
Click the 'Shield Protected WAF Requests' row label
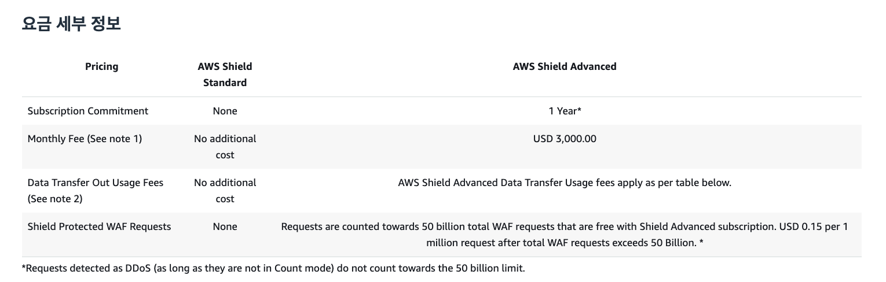click(99, 227)
